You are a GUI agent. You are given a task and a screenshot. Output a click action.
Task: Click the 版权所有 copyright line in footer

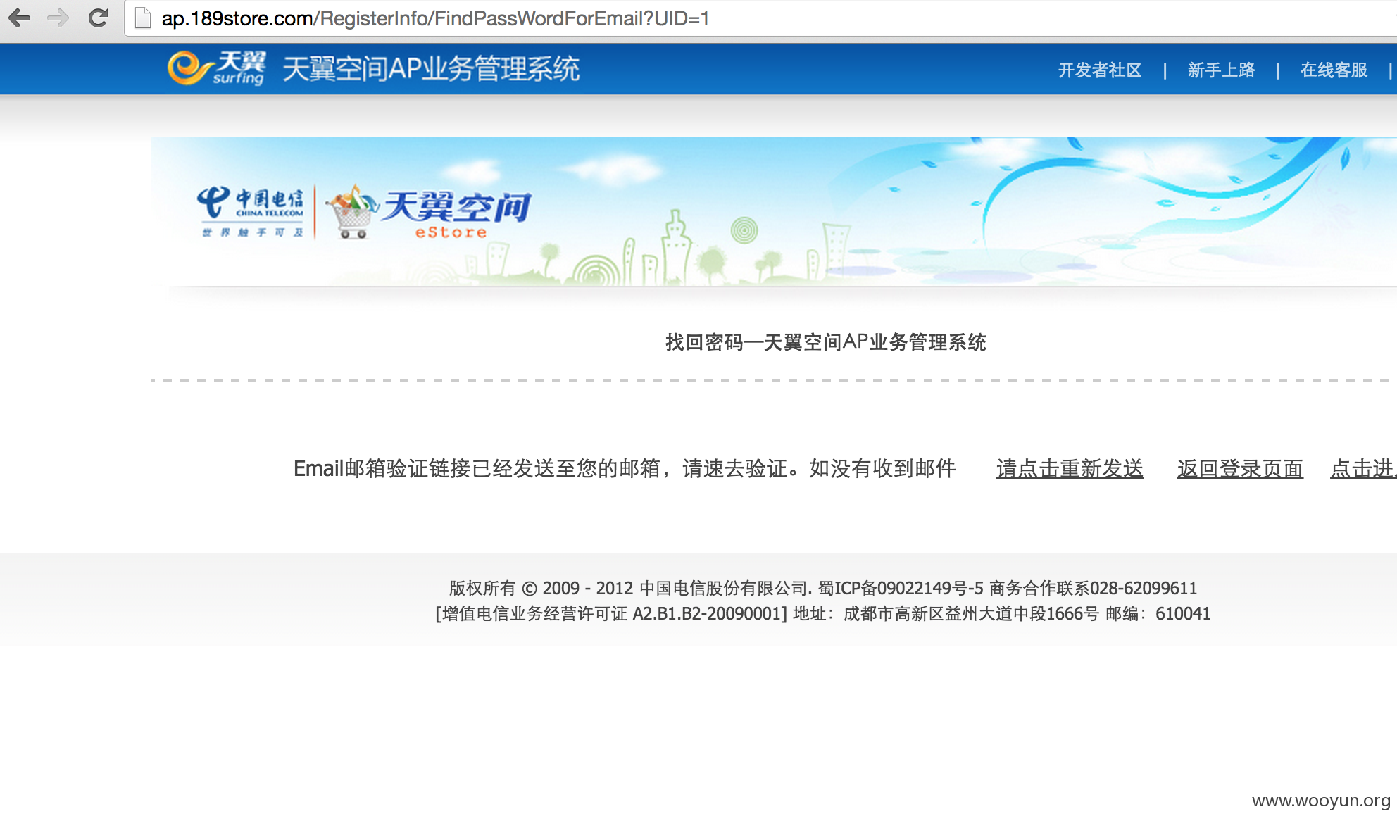[x=823, y=588]
